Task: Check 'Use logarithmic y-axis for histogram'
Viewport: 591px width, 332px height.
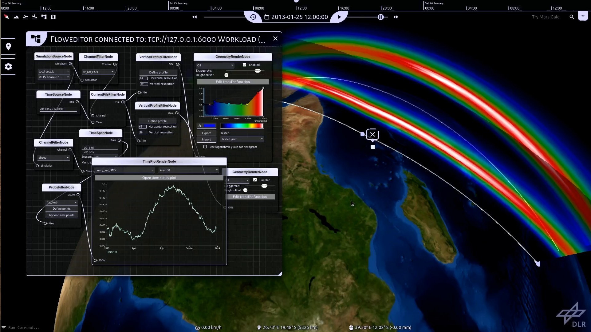Action: 205,147
